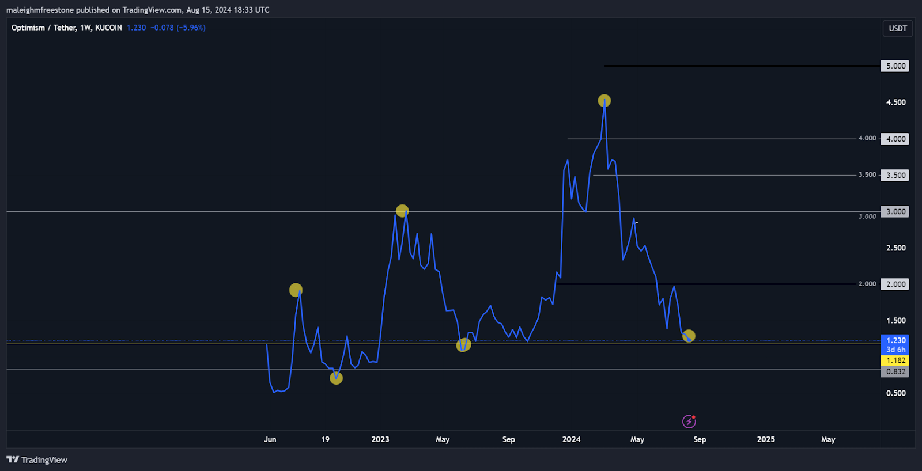Screen dimensions: 922x471
Task: Click the lightning bolt event icon
Action: [689, 421]
